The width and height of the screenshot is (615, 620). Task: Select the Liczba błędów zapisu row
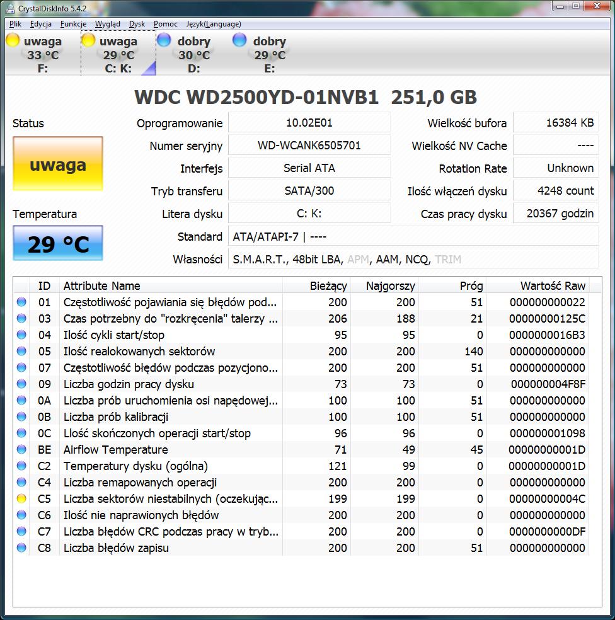pos(301,548)
